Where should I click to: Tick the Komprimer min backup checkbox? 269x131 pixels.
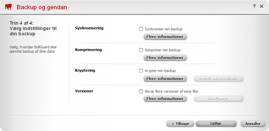[141, 50]
